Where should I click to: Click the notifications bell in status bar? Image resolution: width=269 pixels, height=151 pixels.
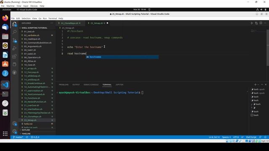pyautogui.click(x=265, y=137)
